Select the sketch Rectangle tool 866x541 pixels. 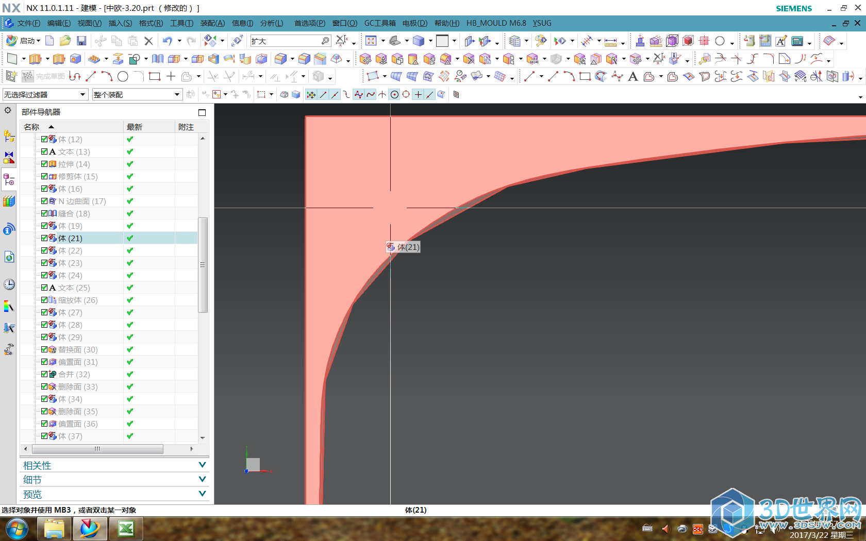154,76
